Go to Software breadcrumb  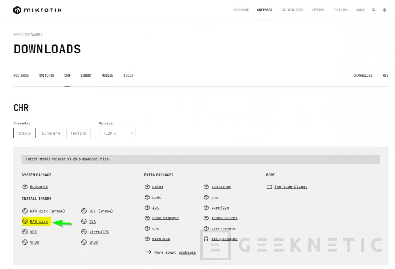[32, 35]
